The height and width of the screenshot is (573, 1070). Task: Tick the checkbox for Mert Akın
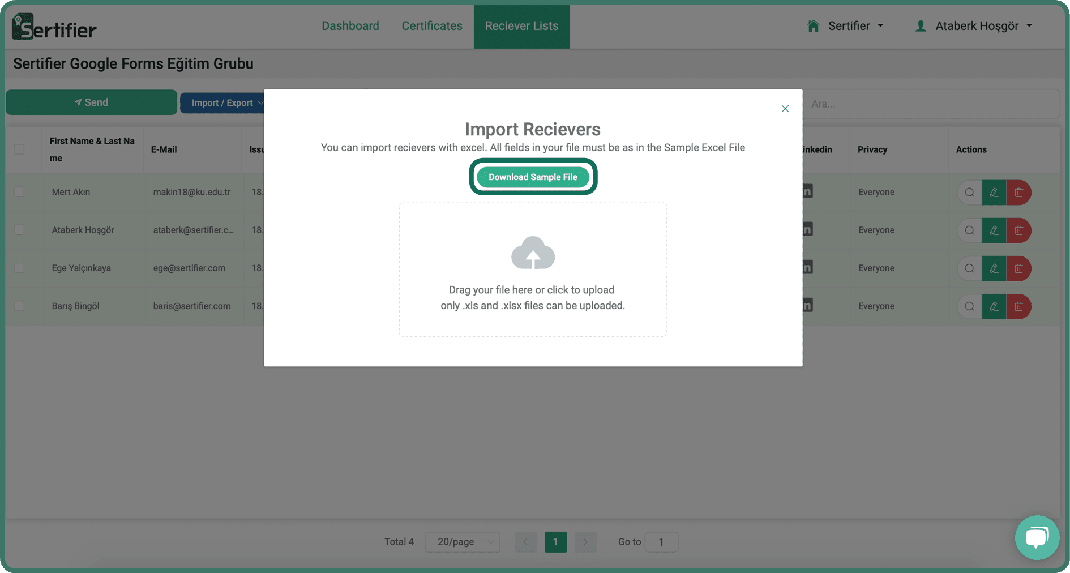[x=19, y=192]
